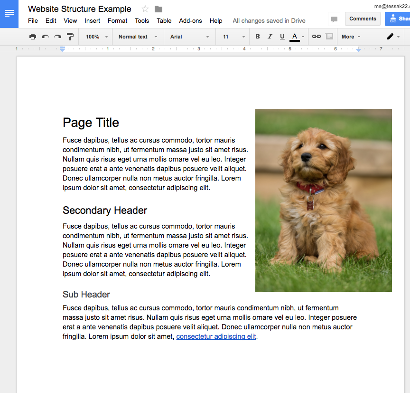Screen dimensions: 410x393
Task: Open the Docs home icon
Action: 9,14
